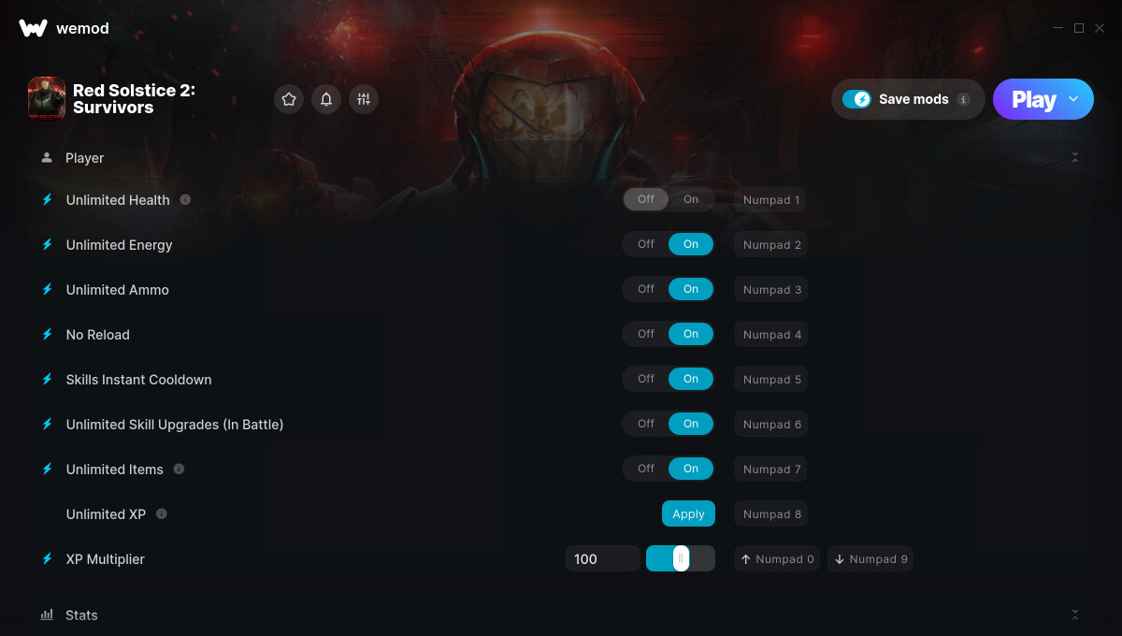Open the mod settings sliders icon
The image size is (1122, 636).
[364, 99]
